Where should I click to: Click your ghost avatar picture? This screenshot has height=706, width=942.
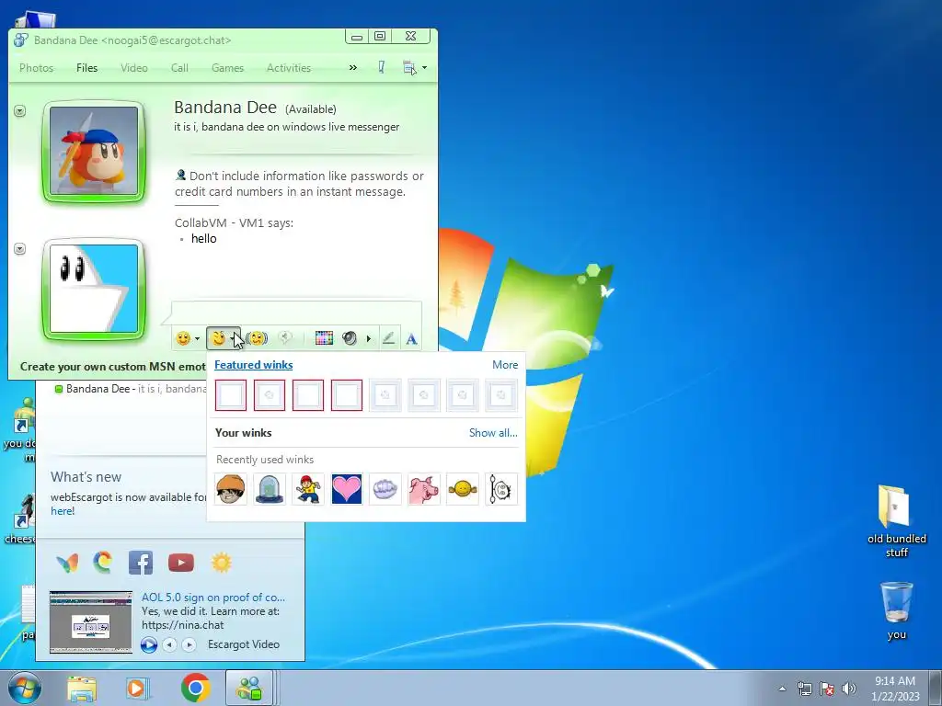tap(94, 288)
